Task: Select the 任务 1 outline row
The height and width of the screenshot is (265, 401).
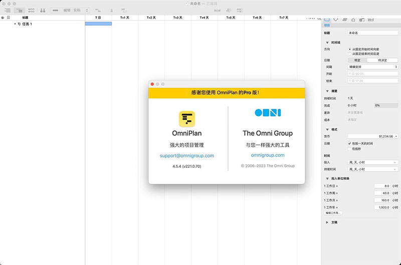Action: click(x=43, y=24)
